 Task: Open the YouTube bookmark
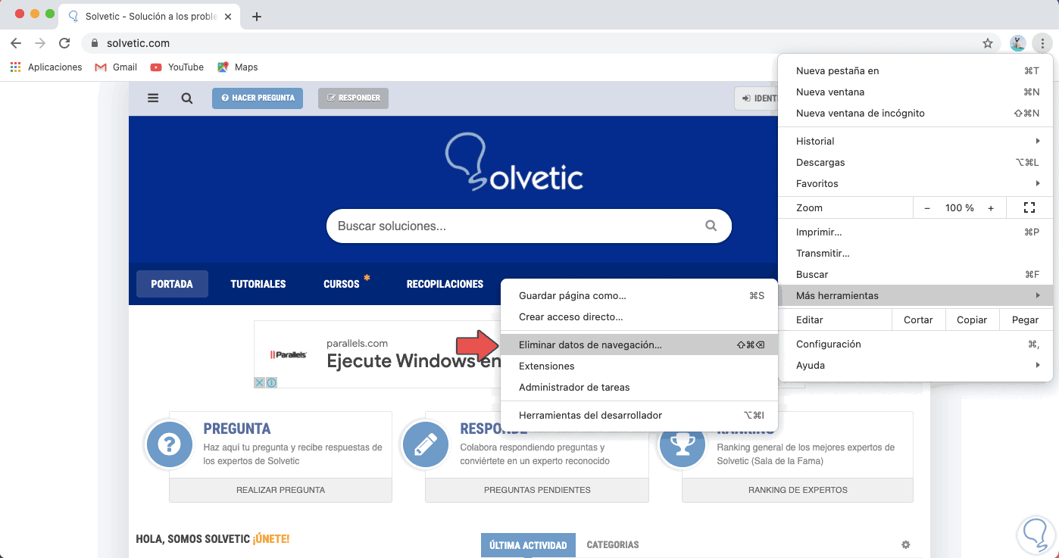click(x=177, y=67)
